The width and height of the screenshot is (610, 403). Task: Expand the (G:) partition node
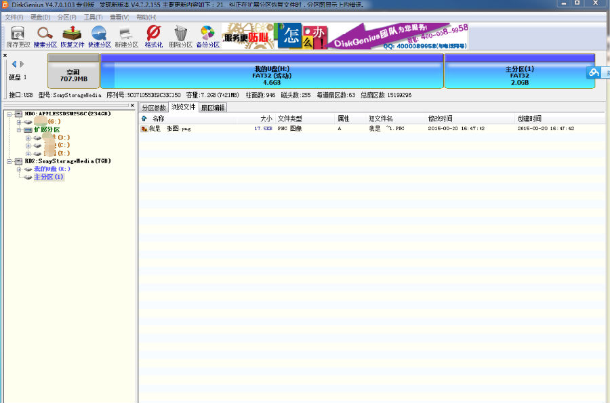(x=19, y=122)
